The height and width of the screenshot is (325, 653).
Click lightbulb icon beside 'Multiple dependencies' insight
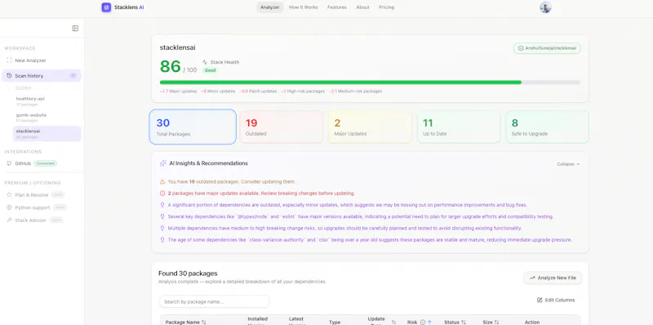click(162, 229)
